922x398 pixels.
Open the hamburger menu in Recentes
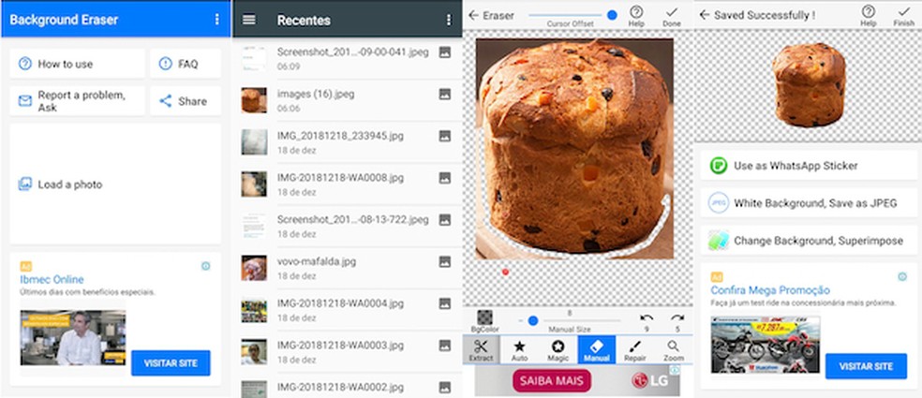click(x=249, y=20)
